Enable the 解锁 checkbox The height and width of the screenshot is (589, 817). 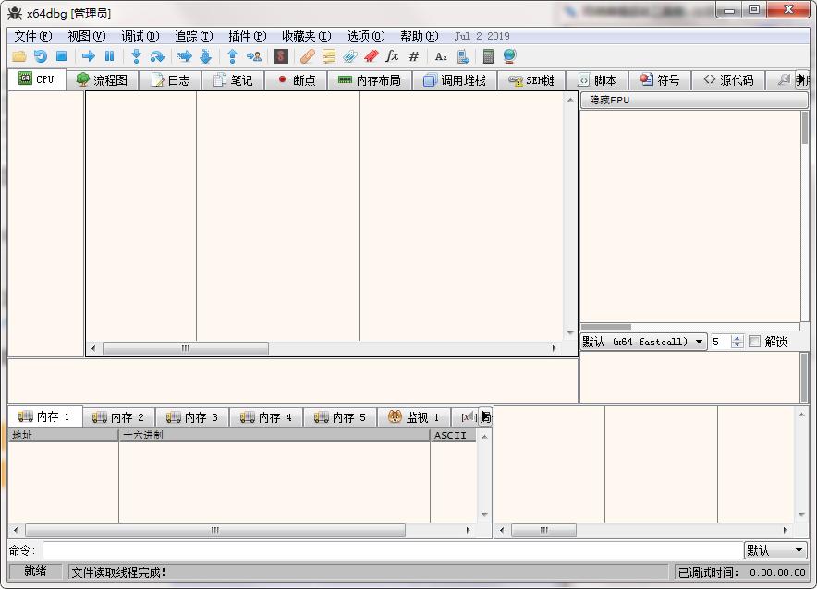[754, 342]
